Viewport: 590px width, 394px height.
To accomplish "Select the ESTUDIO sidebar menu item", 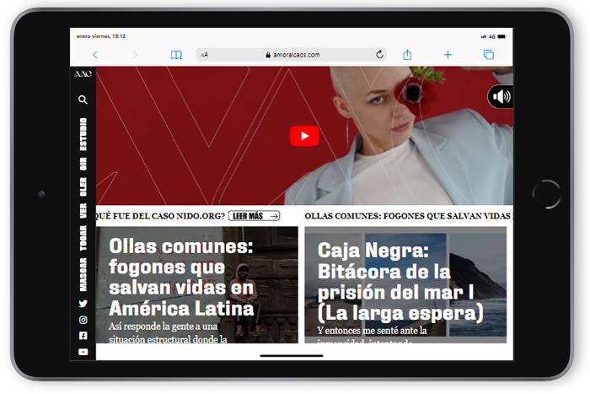I will (x=83, y=135).
